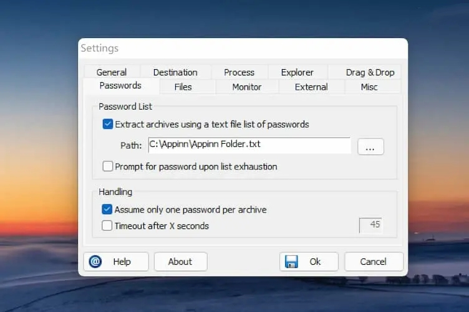Viewport: 469px width, 312px height.
Task: Click the Handling group label
Action: point(115,192)
